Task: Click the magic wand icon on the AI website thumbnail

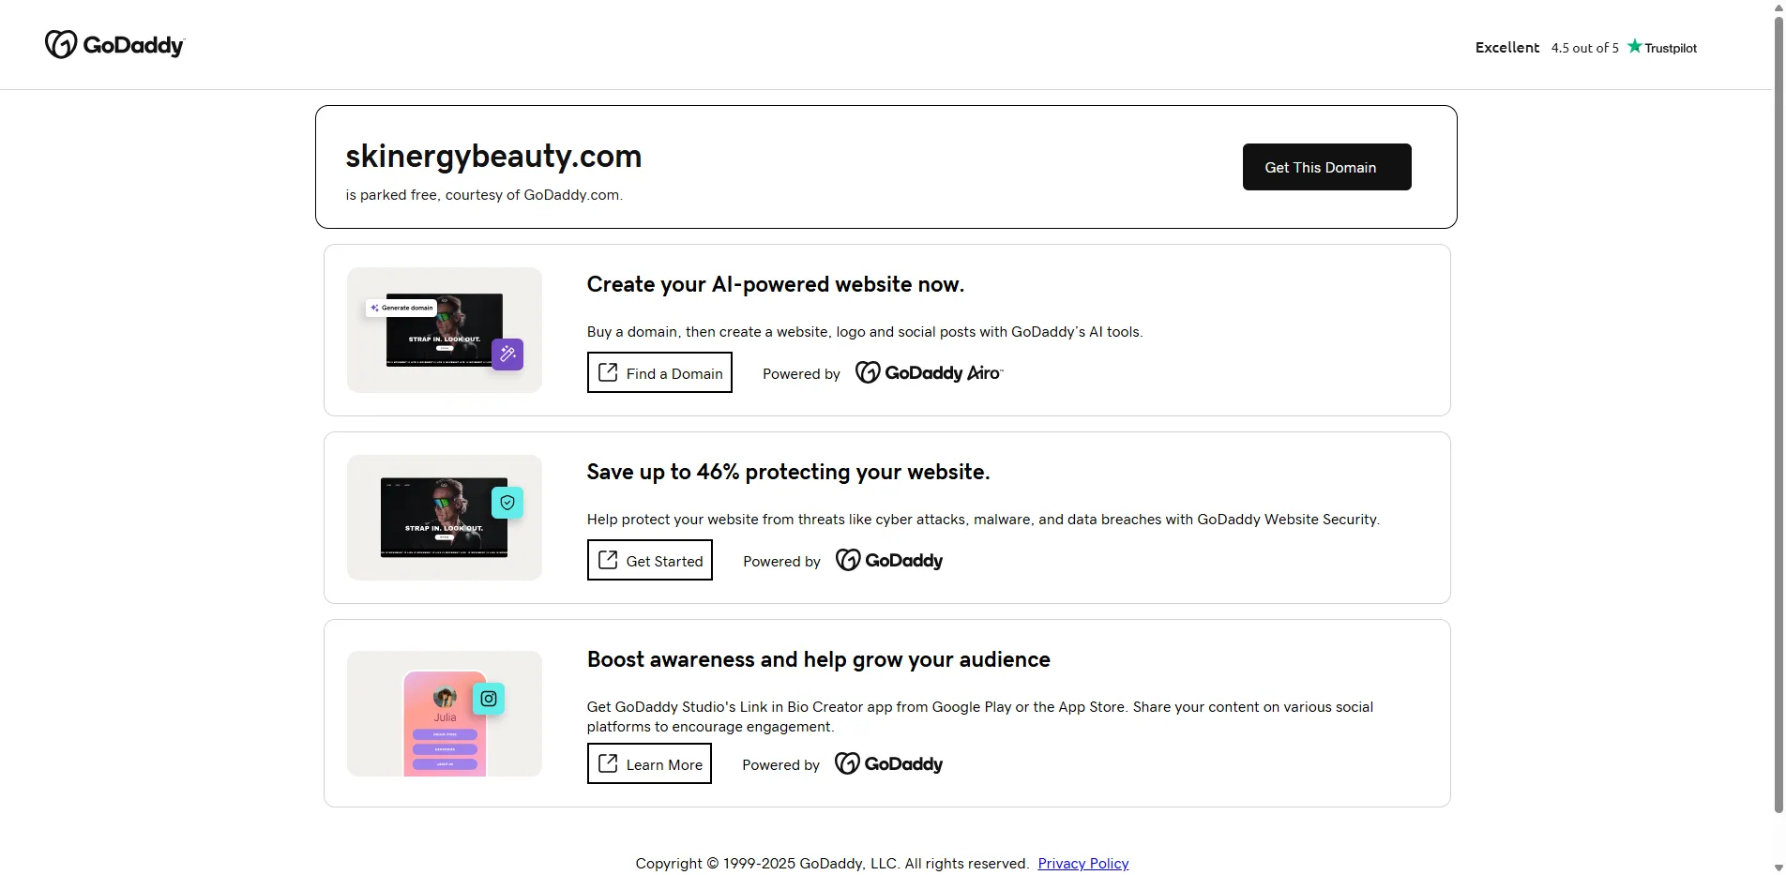Action: (x=507, y=354)
